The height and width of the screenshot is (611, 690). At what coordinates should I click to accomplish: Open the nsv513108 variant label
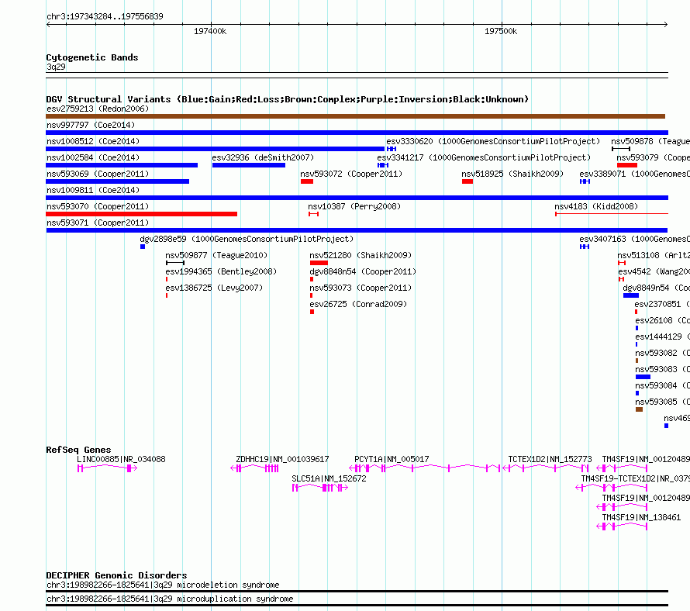pos(653,255)
